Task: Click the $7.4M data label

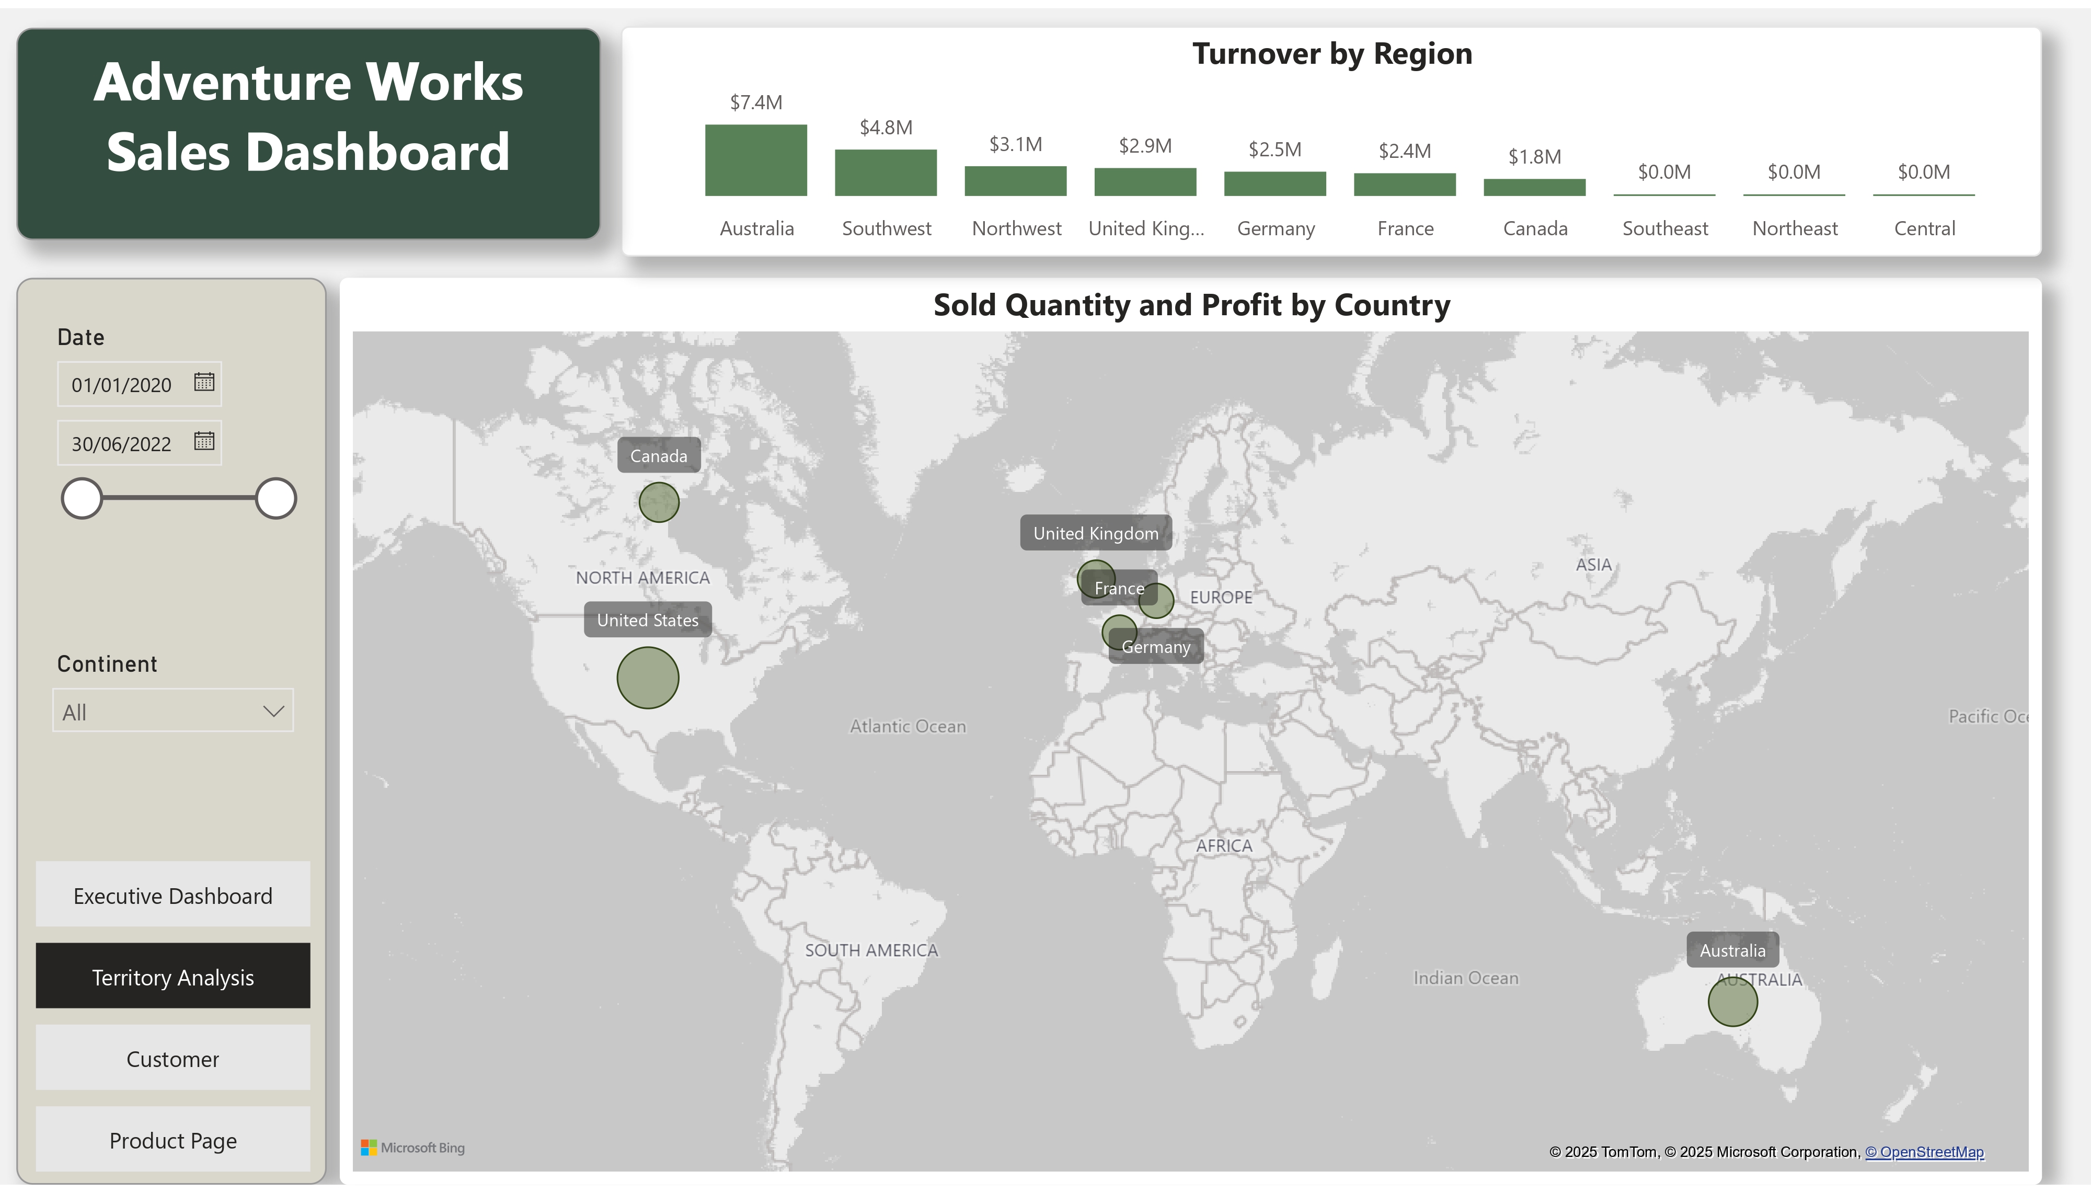Action: click(756, 102)
